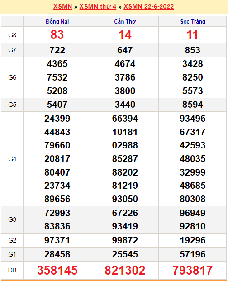Click Sóc Trăng G5 number 8594
The width and height of the screenshot is (228, 281).
coord(193,105)
